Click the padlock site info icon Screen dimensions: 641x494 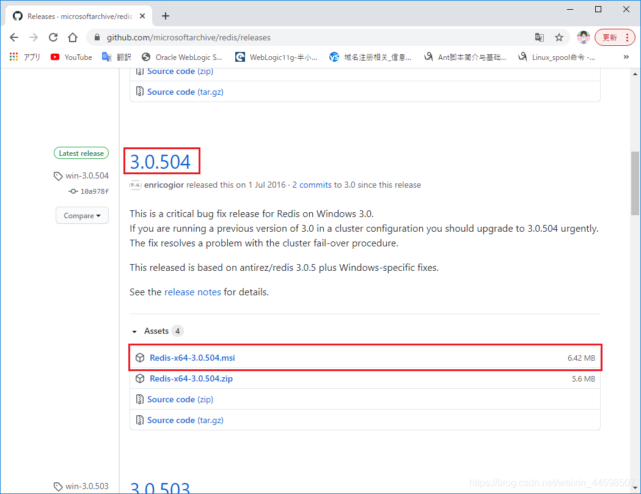[97, 38]
